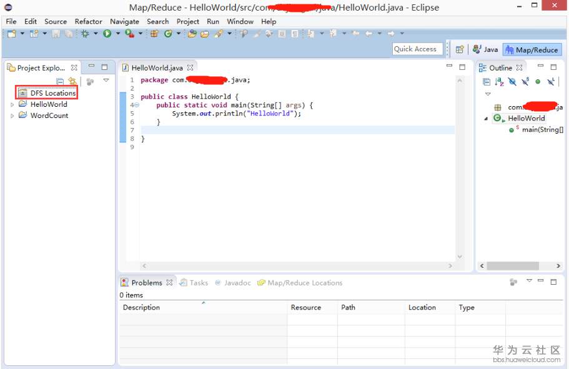
Task: Close the HelloWorld.java editor tab
Action: pyautogui.click(x=190, y=68)
